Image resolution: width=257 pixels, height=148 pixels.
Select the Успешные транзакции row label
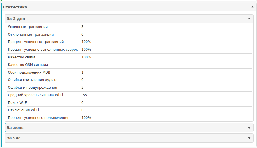pyautogui.click(x=28, y=27)
